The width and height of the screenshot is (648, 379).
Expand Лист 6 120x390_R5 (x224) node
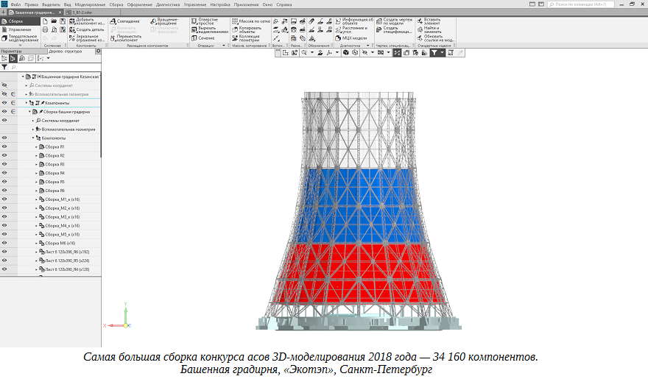coord(36,261)
